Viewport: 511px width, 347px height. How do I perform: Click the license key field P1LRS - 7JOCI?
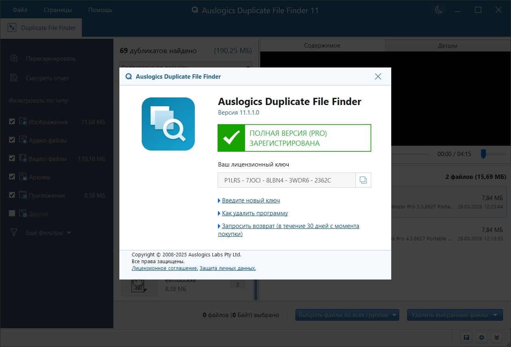(287, 180)
